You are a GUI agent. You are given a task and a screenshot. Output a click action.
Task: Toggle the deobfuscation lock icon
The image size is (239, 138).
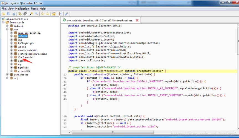click(x=54, y=14)
